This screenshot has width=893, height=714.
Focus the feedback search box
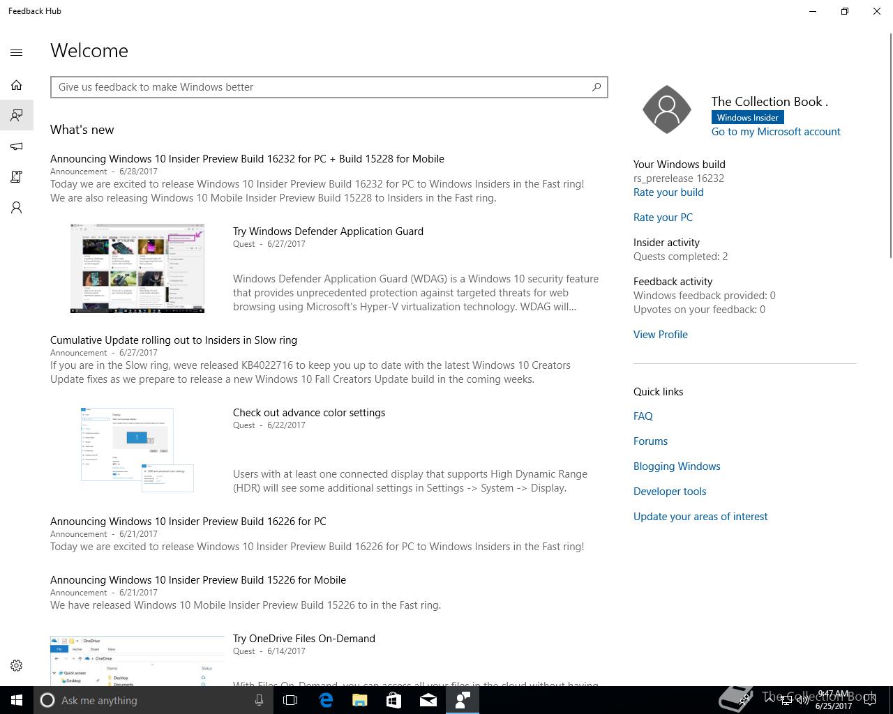329,87
